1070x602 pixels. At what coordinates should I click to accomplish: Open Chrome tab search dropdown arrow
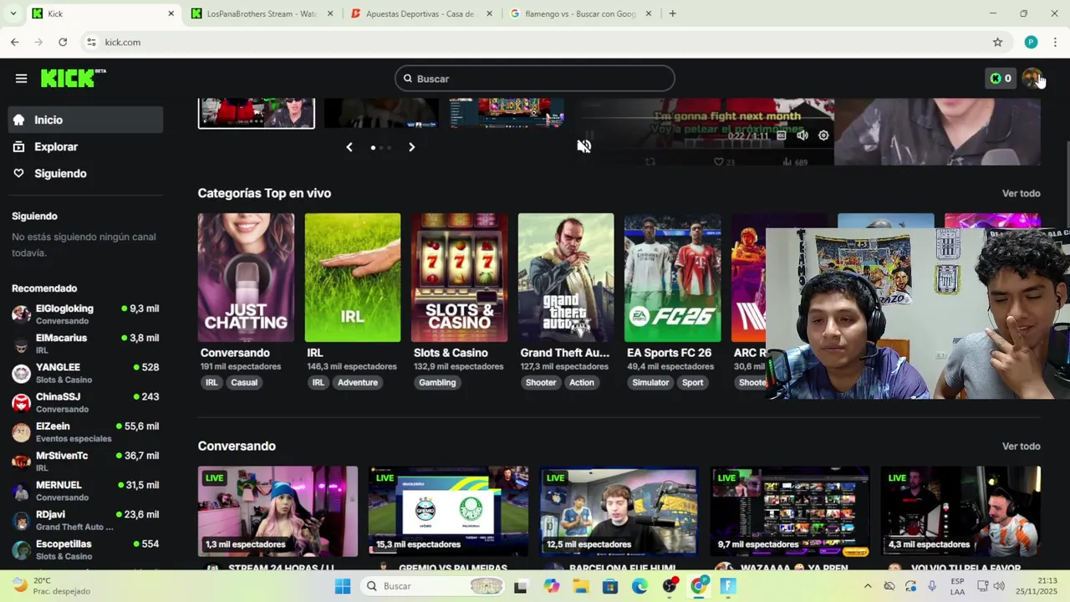[13, 13]
